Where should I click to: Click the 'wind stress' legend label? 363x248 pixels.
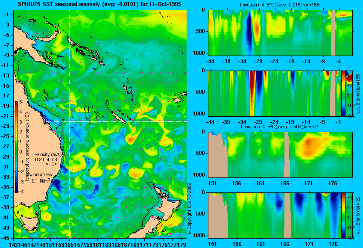click(x=41, y=174)
